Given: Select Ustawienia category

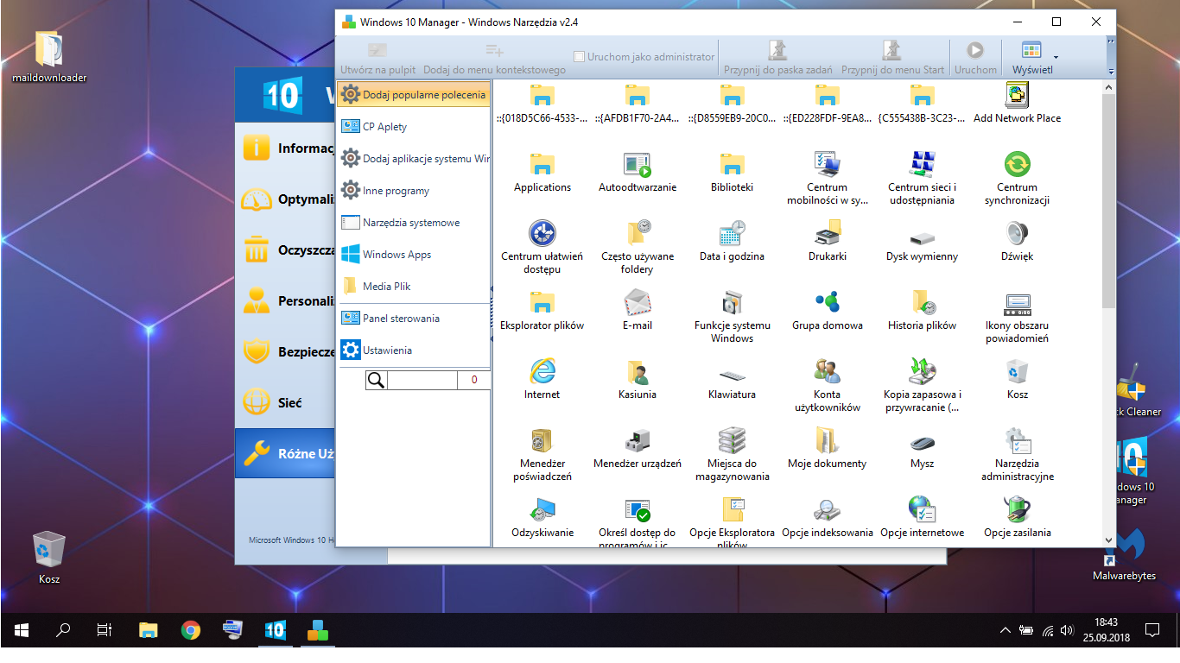Looking at the screenshot, I should 414,350.
